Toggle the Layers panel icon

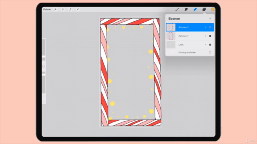[204, 10]
